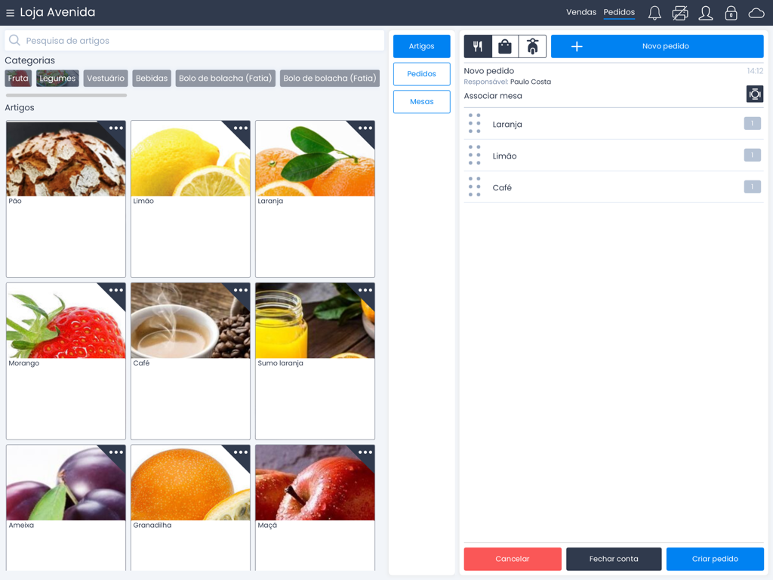Screen dimensions: 773x580
Task: Open the options menu on the Maçã card
Action: coord(365,451)
